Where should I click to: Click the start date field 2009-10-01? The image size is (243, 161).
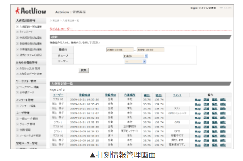119,50
